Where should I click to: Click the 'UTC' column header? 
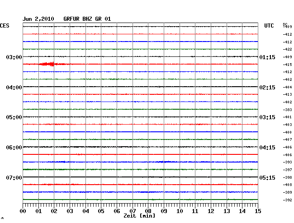tap(269, 26)
